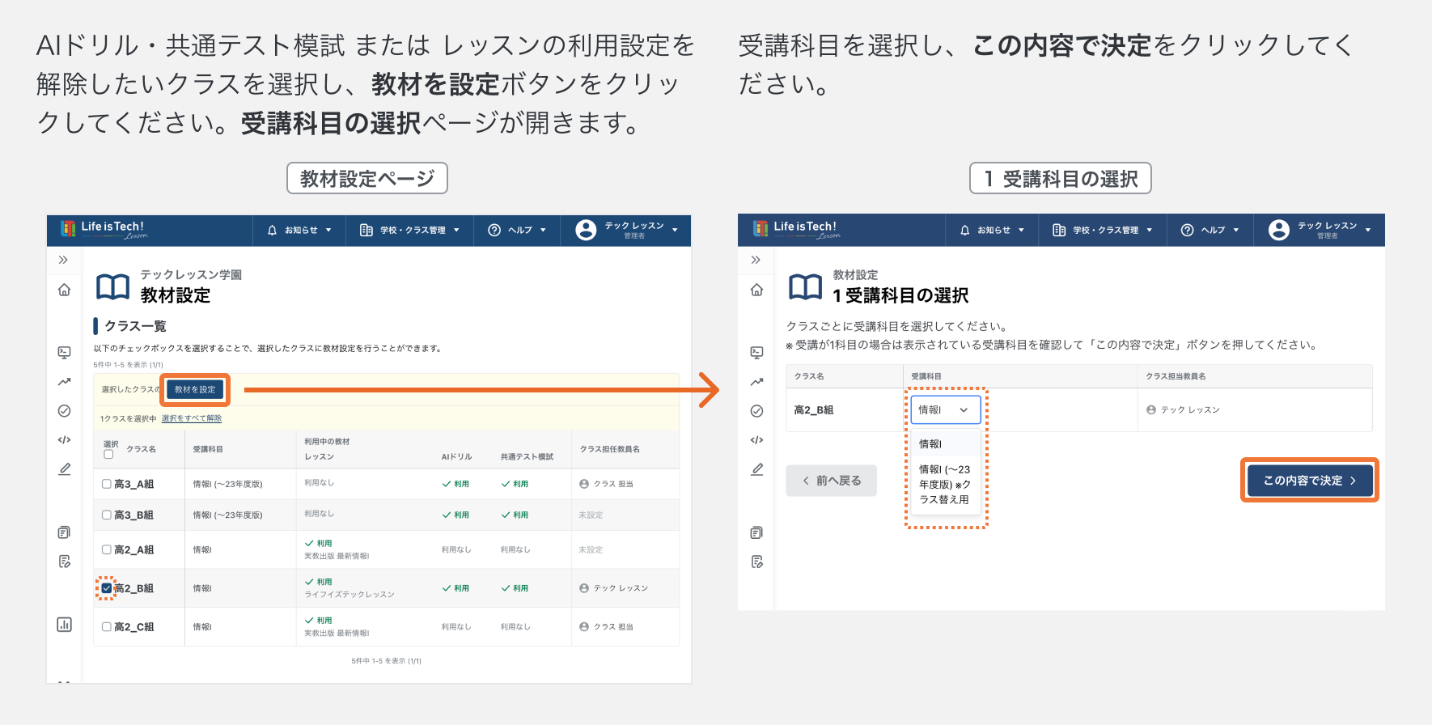1432x725 pixels.
Task: Open terminal-monitor icon in 教材設定 window sidebar
Action: click(x=64, y=352)
